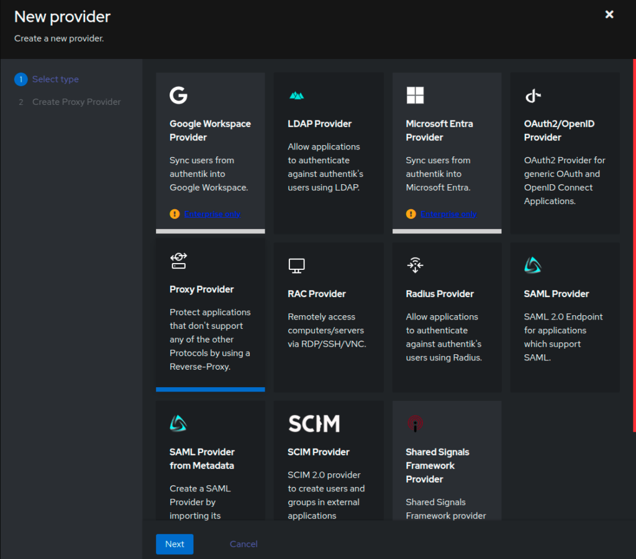636x559 pixels.
Task: Click the warning icon under Microsoft Entra Provider
Action: point(411,214)
